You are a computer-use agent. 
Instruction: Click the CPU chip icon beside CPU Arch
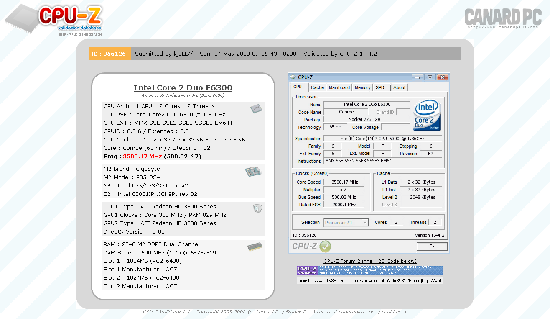point(256,109)
